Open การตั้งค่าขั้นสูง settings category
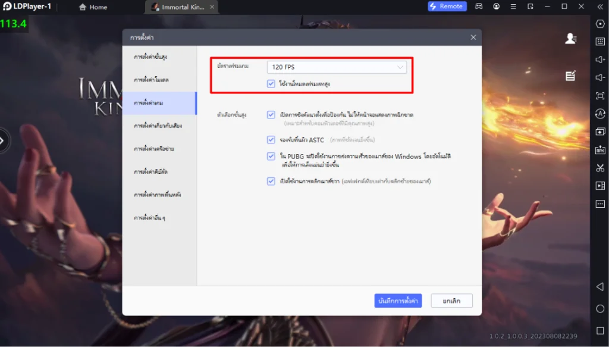609x347 pixels. (x=159, y=57)
